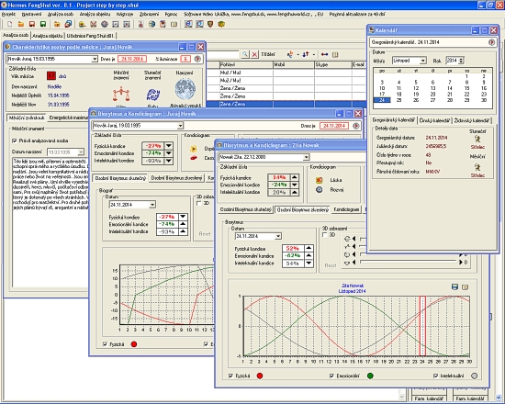Click the Rok 2014 spinner in Kalendář

click(462, 61)
